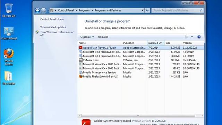
Task: Open the Recycle Bin desktop icon
Action: (9, 10)
